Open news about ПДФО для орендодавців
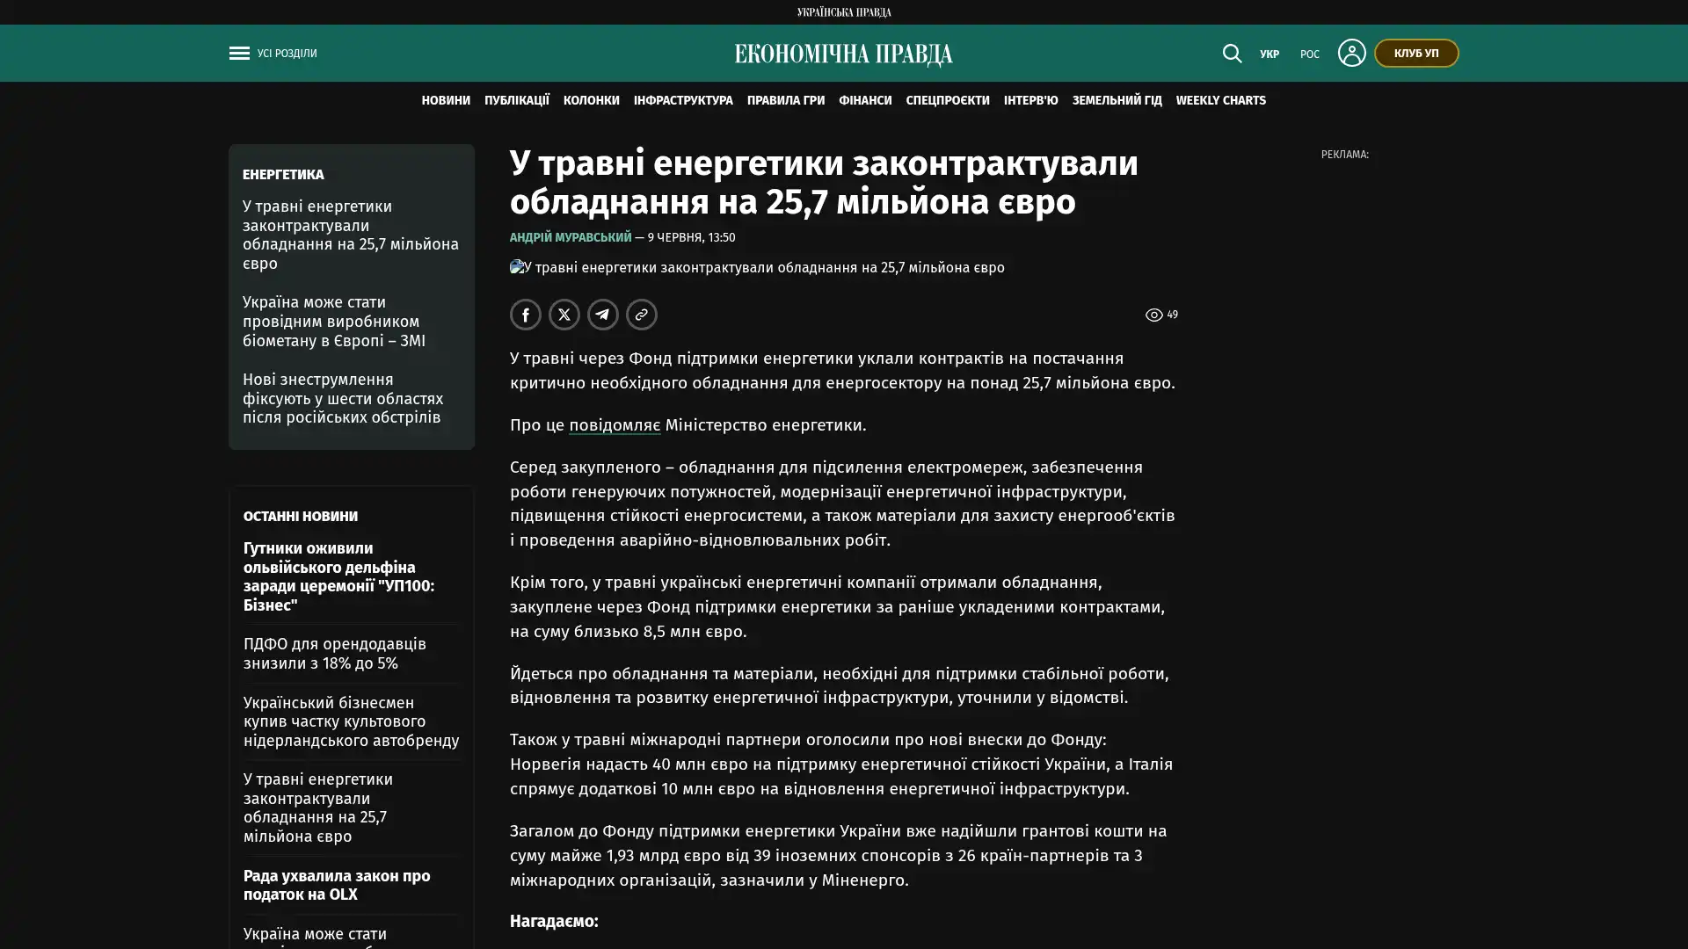Viewport: 1688px width, 949px height. click(334, 654)
